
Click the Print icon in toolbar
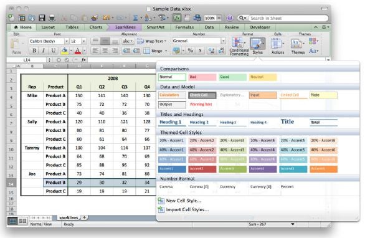pos(52,18)
